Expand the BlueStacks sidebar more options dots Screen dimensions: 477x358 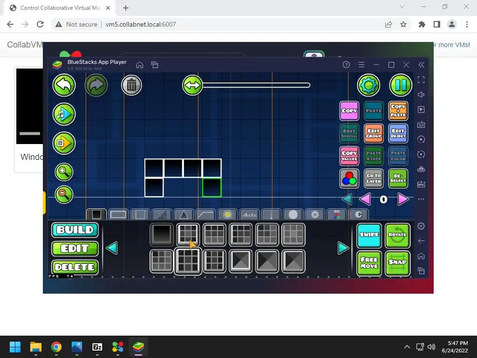click(421, 199)
